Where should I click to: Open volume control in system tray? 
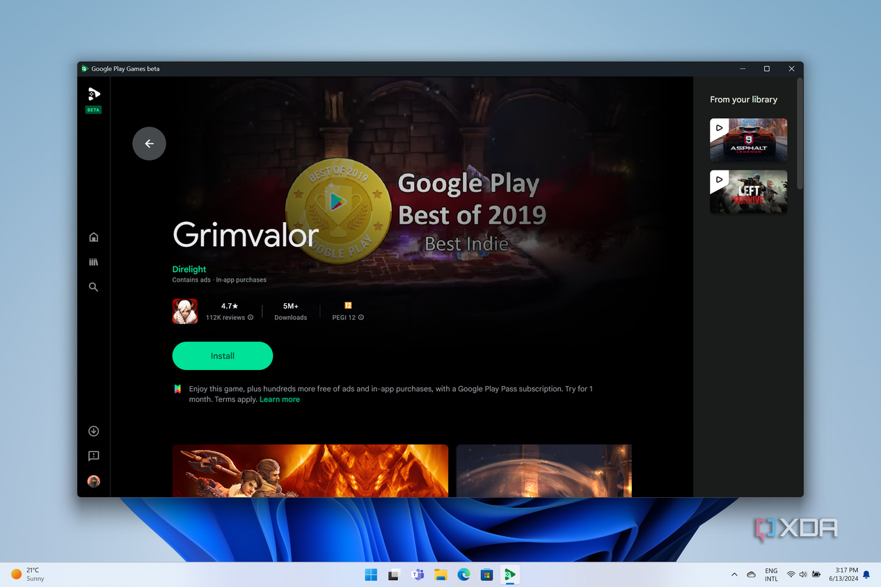[803, 574]
